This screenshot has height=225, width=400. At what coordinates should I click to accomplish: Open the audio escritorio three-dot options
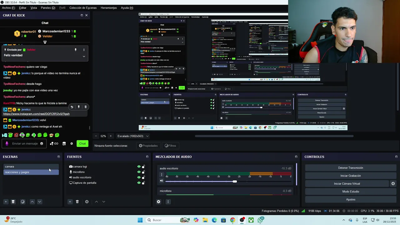[162, 175]
